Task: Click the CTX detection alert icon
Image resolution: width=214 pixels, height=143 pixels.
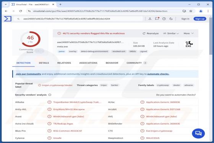Action: tap(142, 131)
